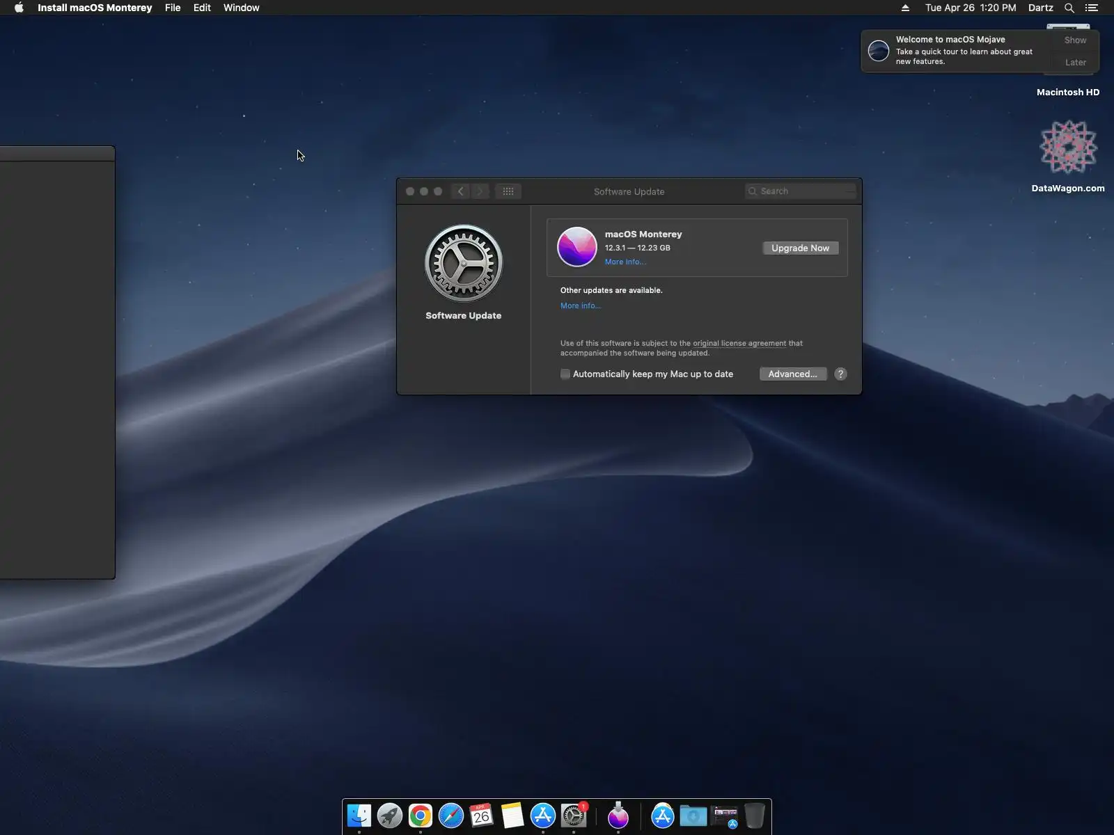Viewport: 1114px width, 835px height.
Task: Click the Install macOS Monterey dock icon
Action: pyautogui.click(x=618, y=816)
